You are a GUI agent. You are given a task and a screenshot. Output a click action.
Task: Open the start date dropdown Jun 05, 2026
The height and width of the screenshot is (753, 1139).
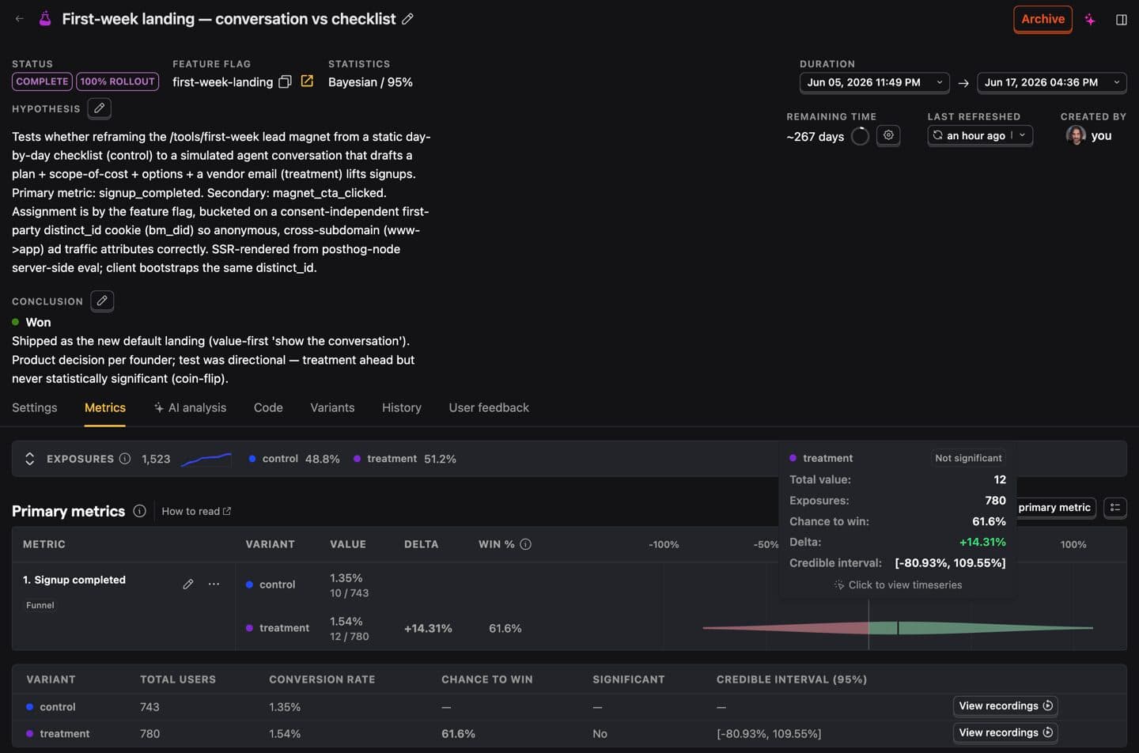(x=875, y=82)
